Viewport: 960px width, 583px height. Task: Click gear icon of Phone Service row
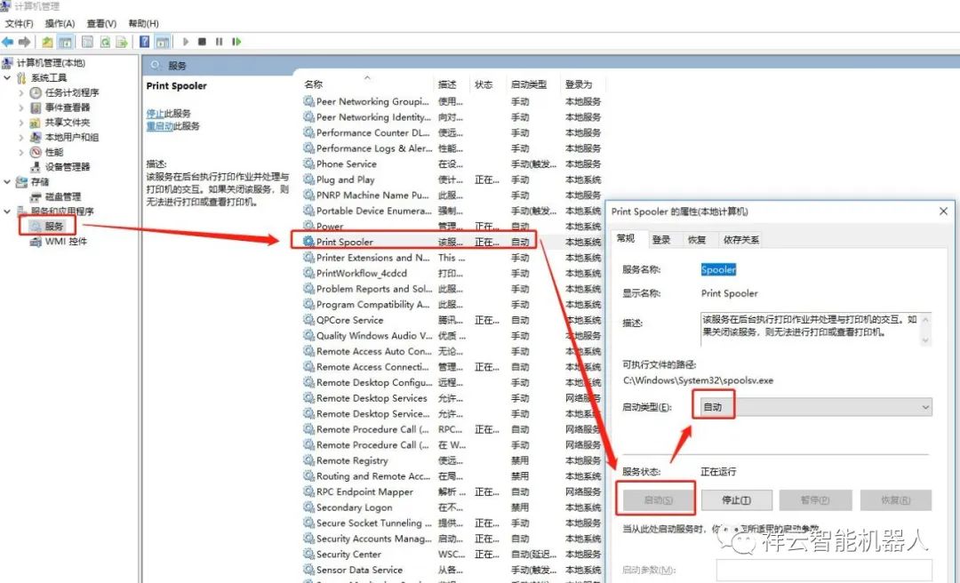[308, 164]
